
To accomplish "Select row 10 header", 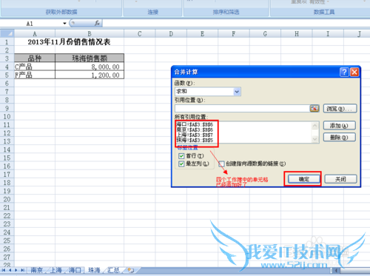I will pyautogui.click(x=7, y=116).
